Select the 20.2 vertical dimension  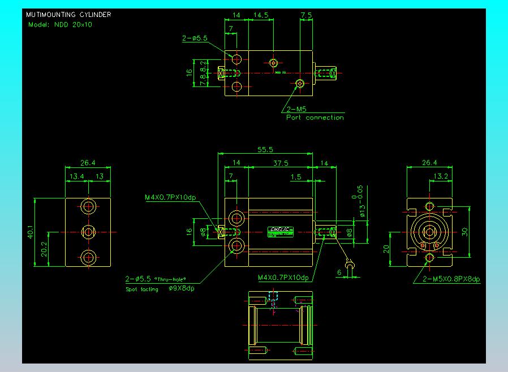coord(45,248)
